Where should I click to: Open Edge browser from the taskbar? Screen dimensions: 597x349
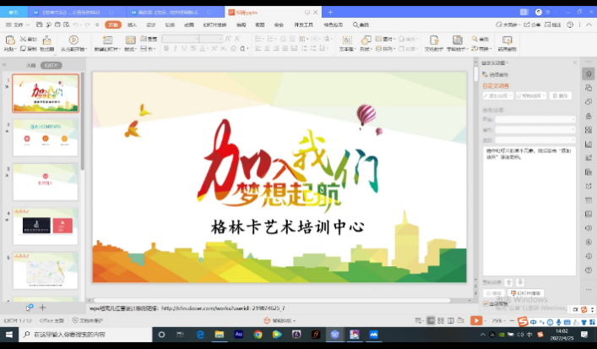coord(201,335)
